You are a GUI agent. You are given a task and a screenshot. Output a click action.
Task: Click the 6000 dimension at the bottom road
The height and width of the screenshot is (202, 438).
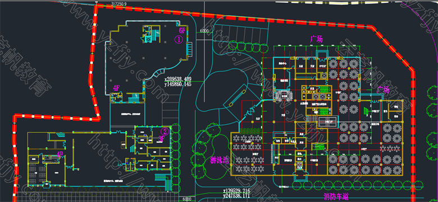pos(187,199)
